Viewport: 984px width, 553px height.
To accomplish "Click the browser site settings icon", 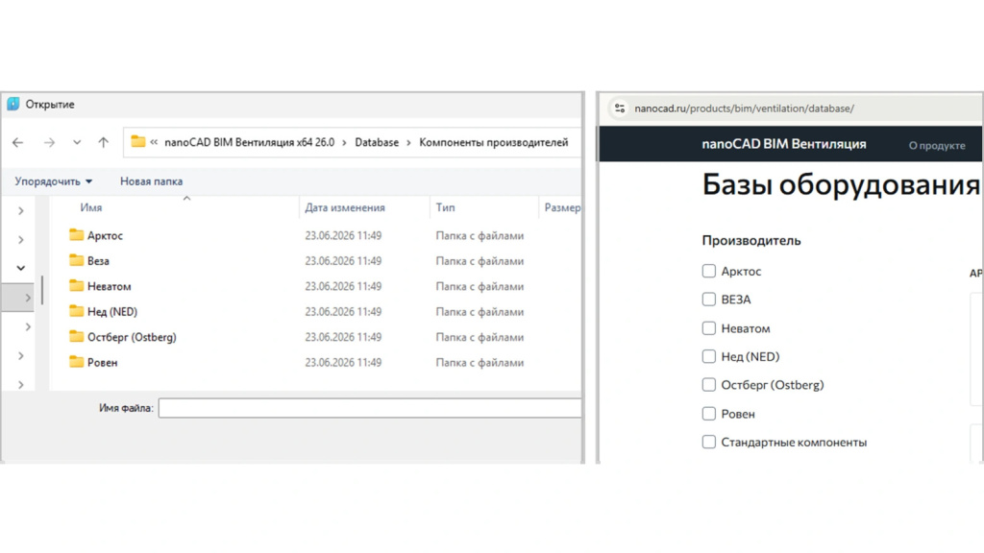I will (620, 108).
